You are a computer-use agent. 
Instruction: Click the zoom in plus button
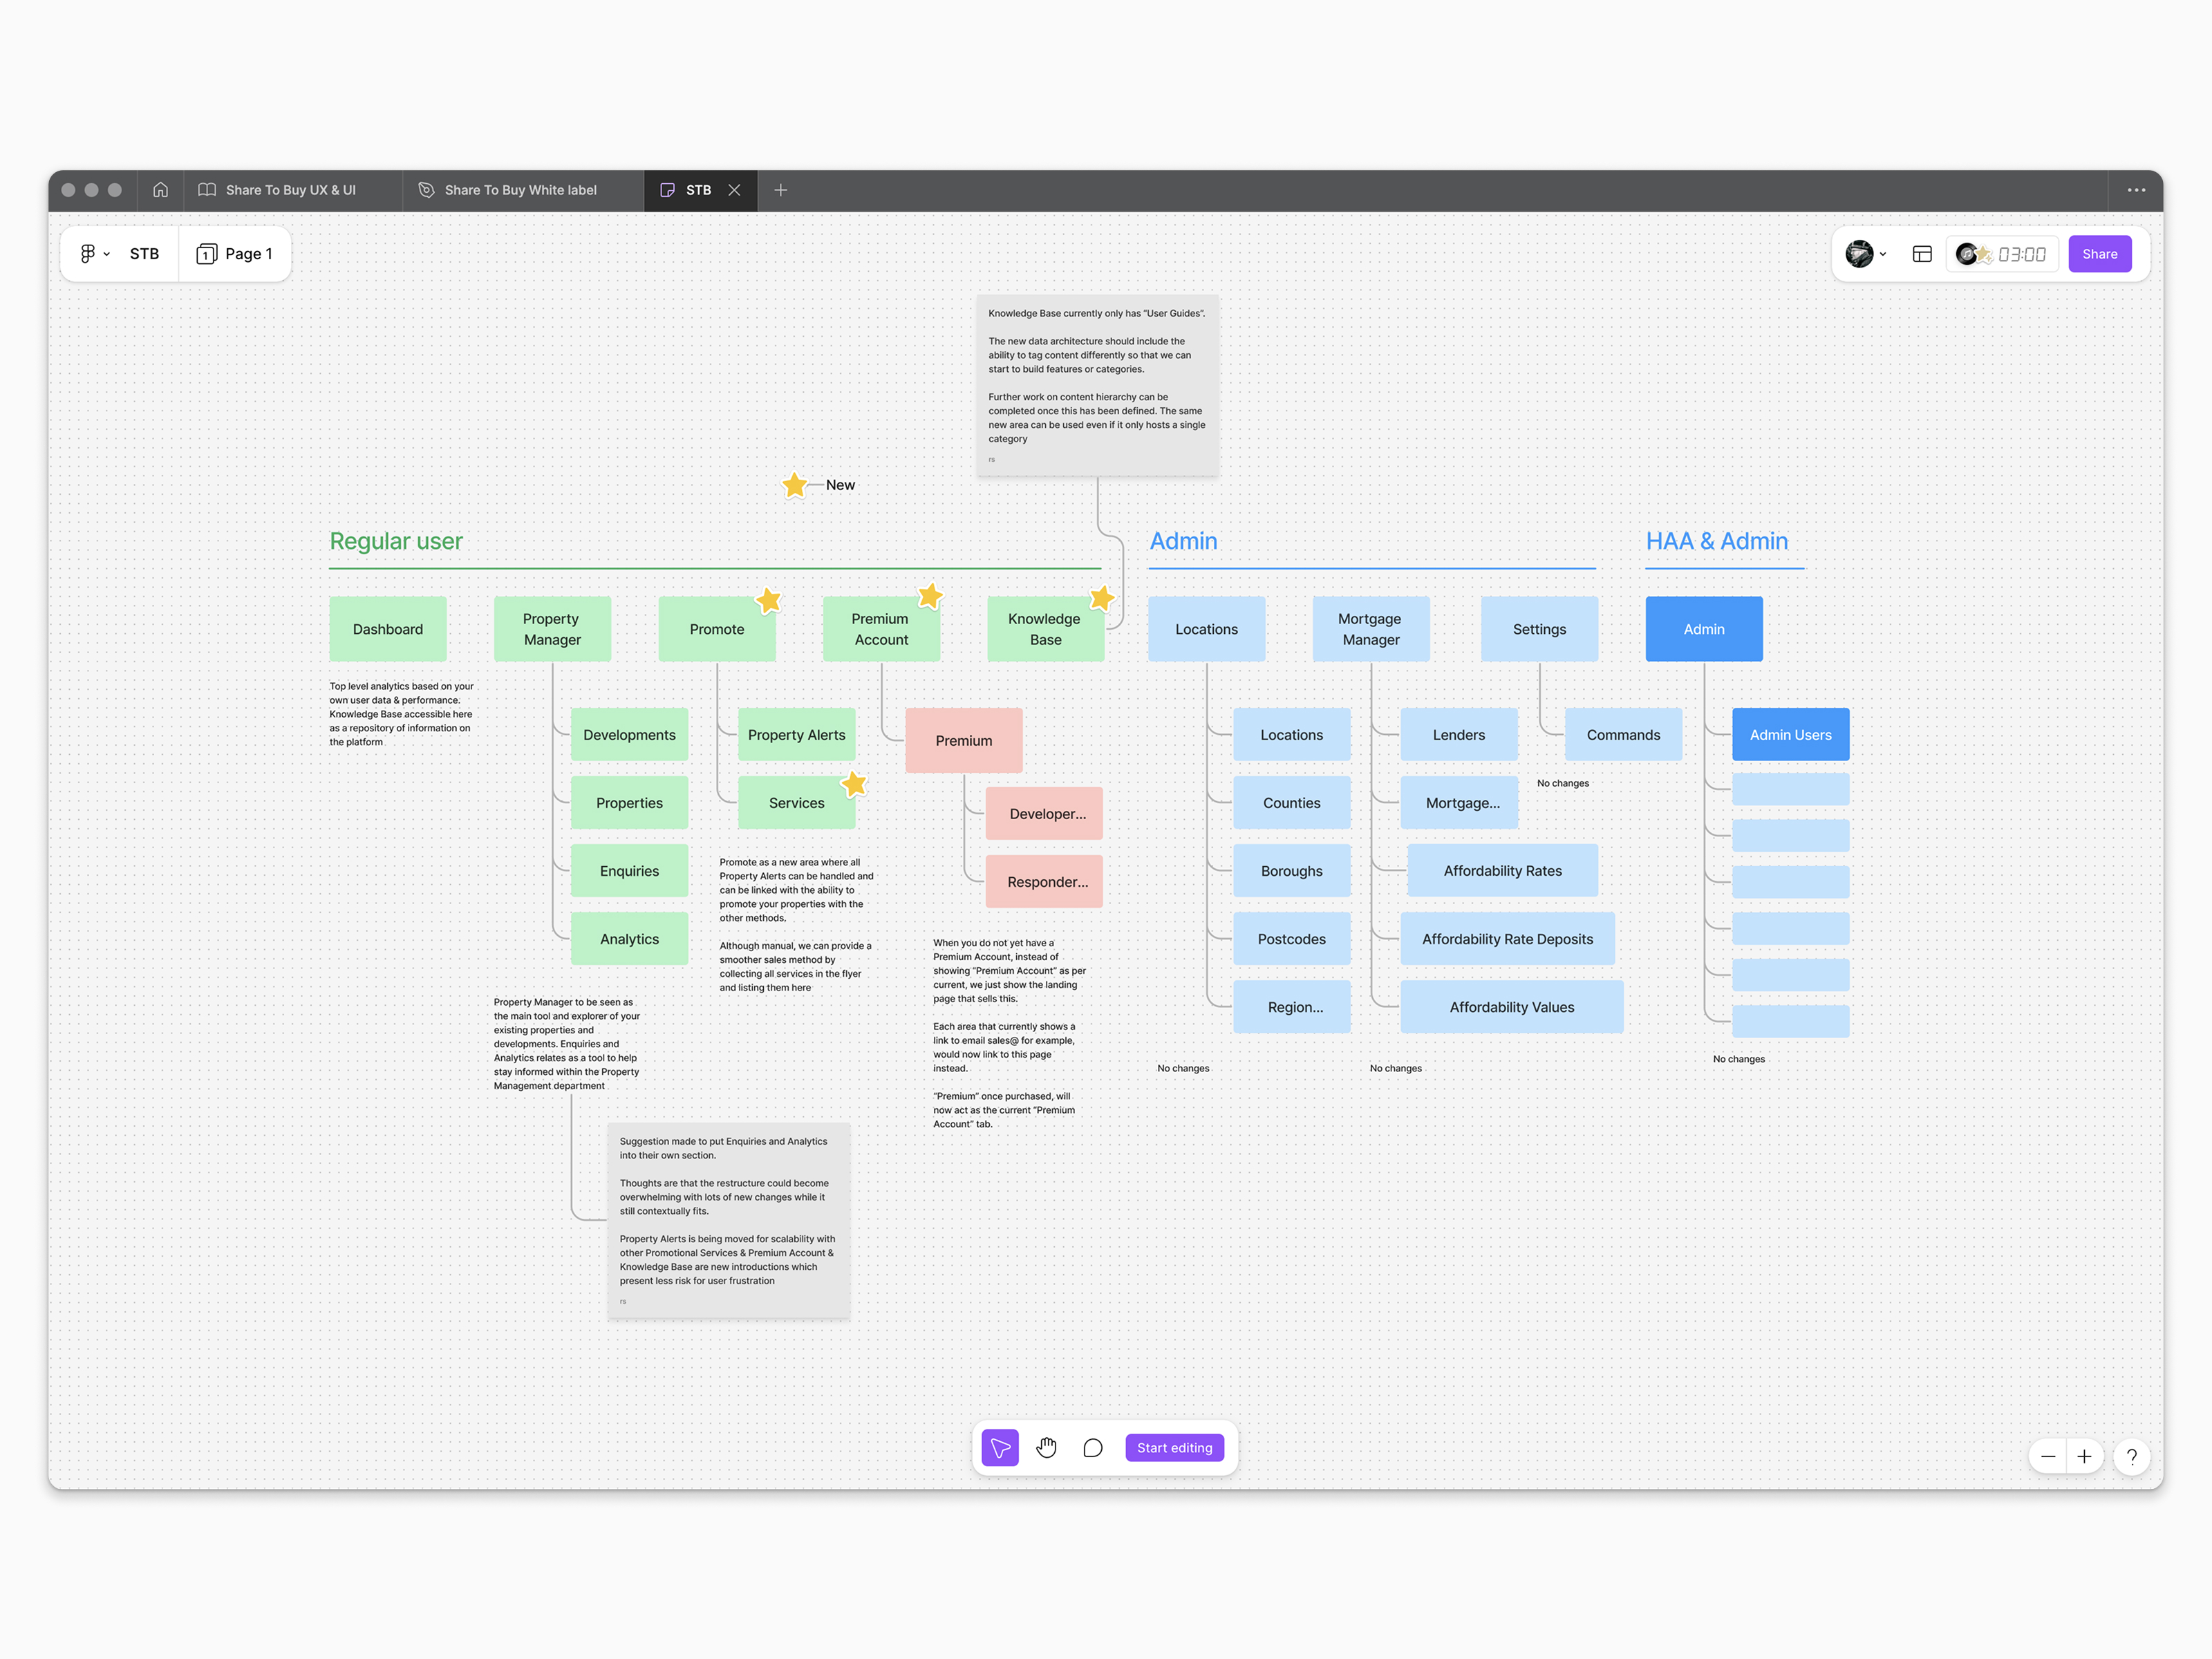click(2084, 1456)
